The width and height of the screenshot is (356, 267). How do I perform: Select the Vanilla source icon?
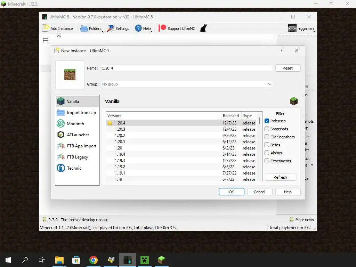[x=60, y=101]
